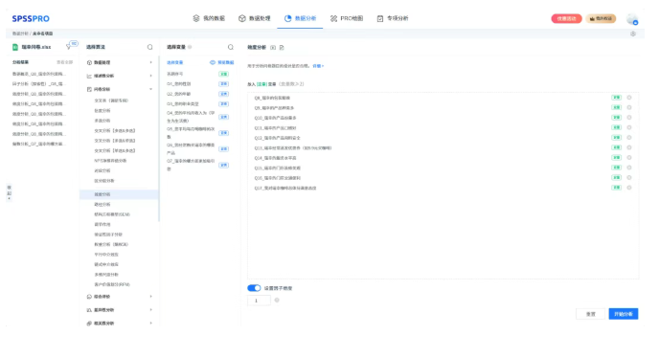Image resolution: width=659 pixels, height=358 pixels.
Task: Click 'View all' link in analysis results panel
Action: coord(64,62)
